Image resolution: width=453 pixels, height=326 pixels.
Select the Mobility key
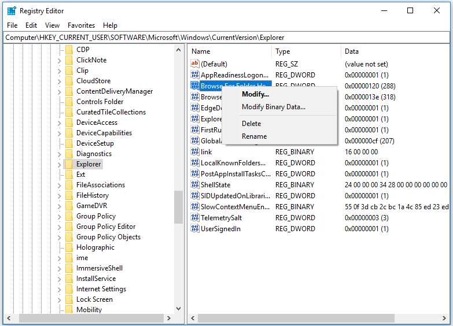click(89, 310)
